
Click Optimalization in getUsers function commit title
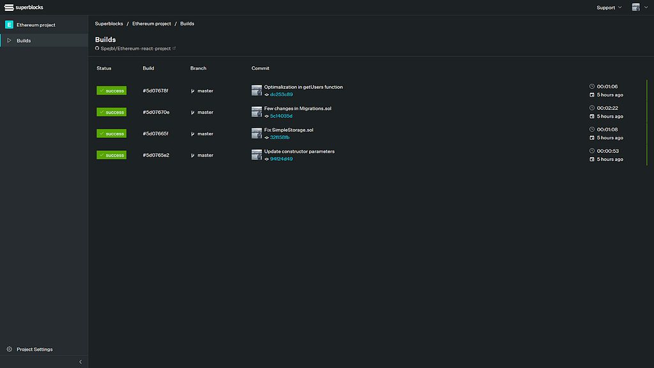click(303, 87)
